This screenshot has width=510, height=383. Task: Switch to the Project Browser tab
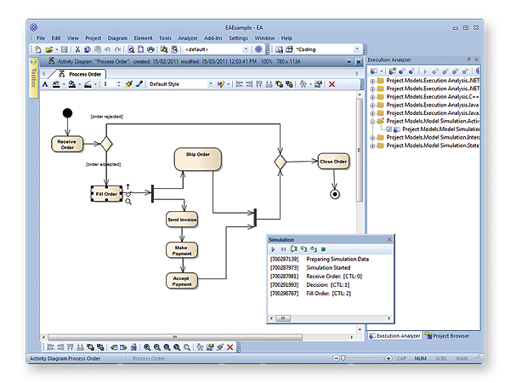(x=450, y=335)
